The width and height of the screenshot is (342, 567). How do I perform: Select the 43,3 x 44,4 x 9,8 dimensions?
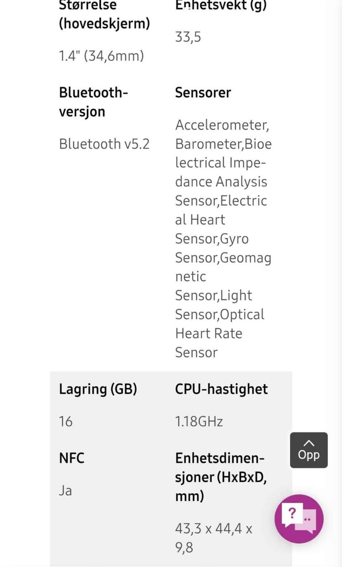pyautogui.click(x=214, y=538)
